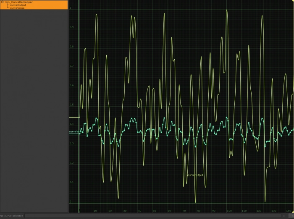Click the 0.5 value on vertical axis

71,105
